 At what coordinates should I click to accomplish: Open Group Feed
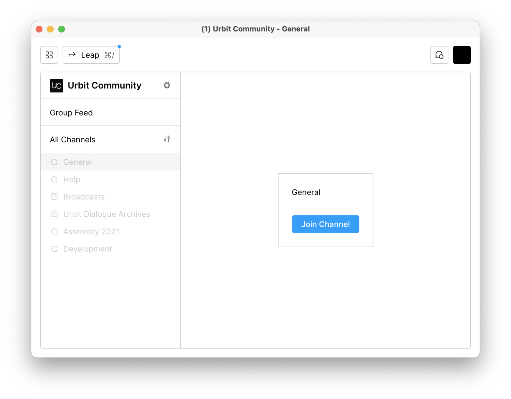click(111, 113)
